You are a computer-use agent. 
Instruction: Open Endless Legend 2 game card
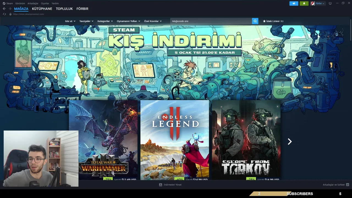point(175,140)
